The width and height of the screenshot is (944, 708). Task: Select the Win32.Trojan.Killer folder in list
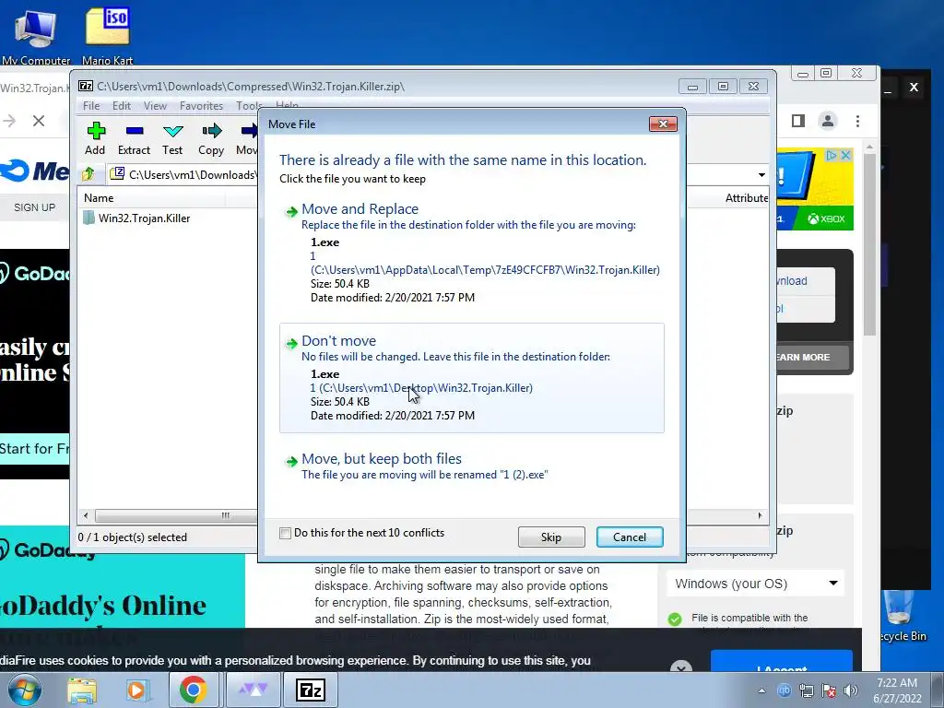[x=144, y=218]
